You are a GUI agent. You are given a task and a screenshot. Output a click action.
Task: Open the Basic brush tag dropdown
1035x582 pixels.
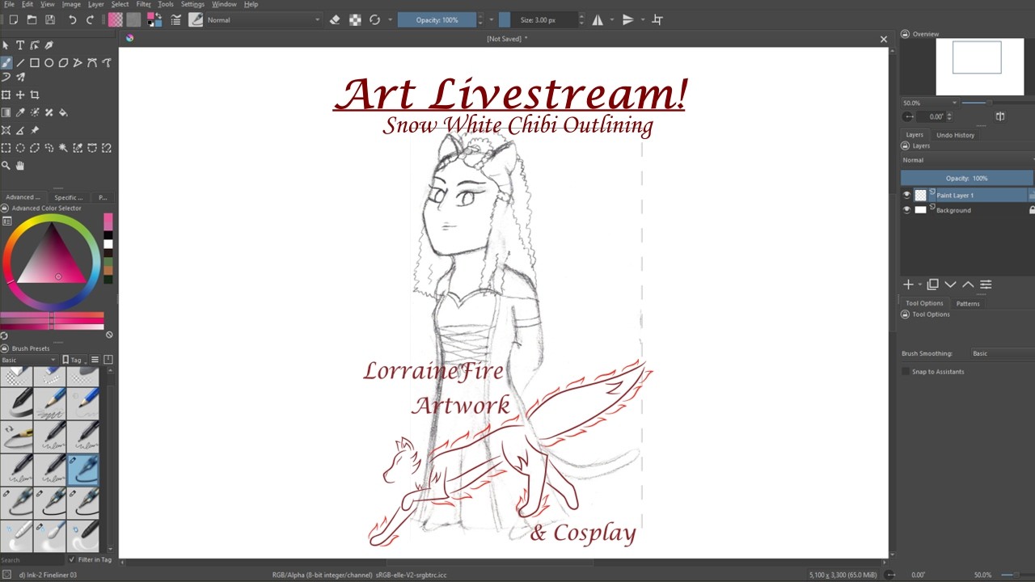(x=29, y=360)
